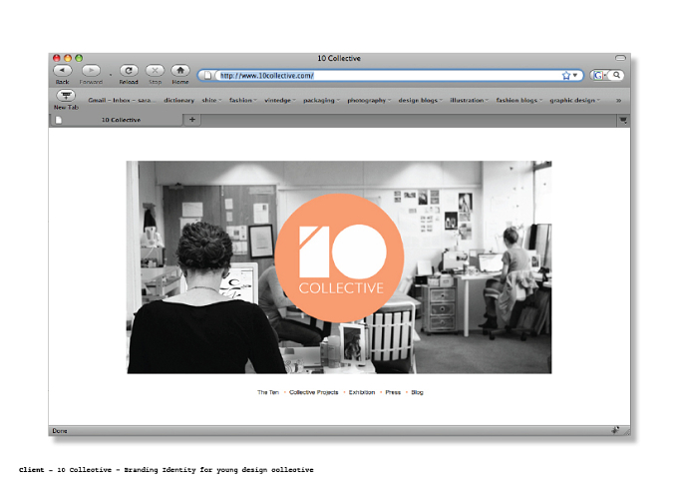678x491 pixels.
Task: Add a new tab with plus button
Action: click(192, 120)
